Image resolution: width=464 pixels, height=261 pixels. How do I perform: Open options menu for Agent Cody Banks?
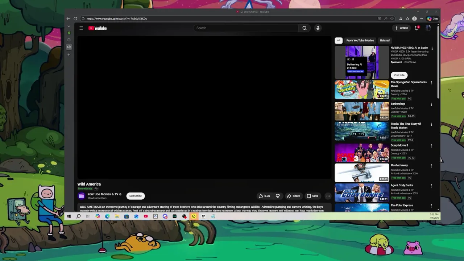click(x=431, y=186)
